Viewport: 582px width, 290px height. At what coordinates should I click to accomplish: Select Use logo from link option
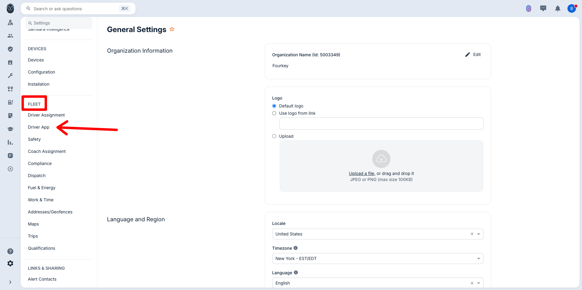point(274,113)
